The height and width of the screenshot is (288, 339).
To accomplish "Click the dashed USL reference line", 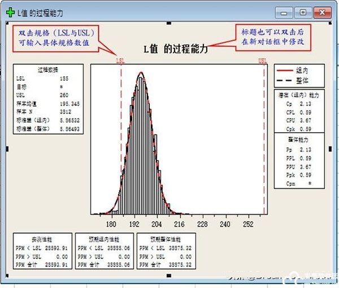I will (x=264, y=138).
